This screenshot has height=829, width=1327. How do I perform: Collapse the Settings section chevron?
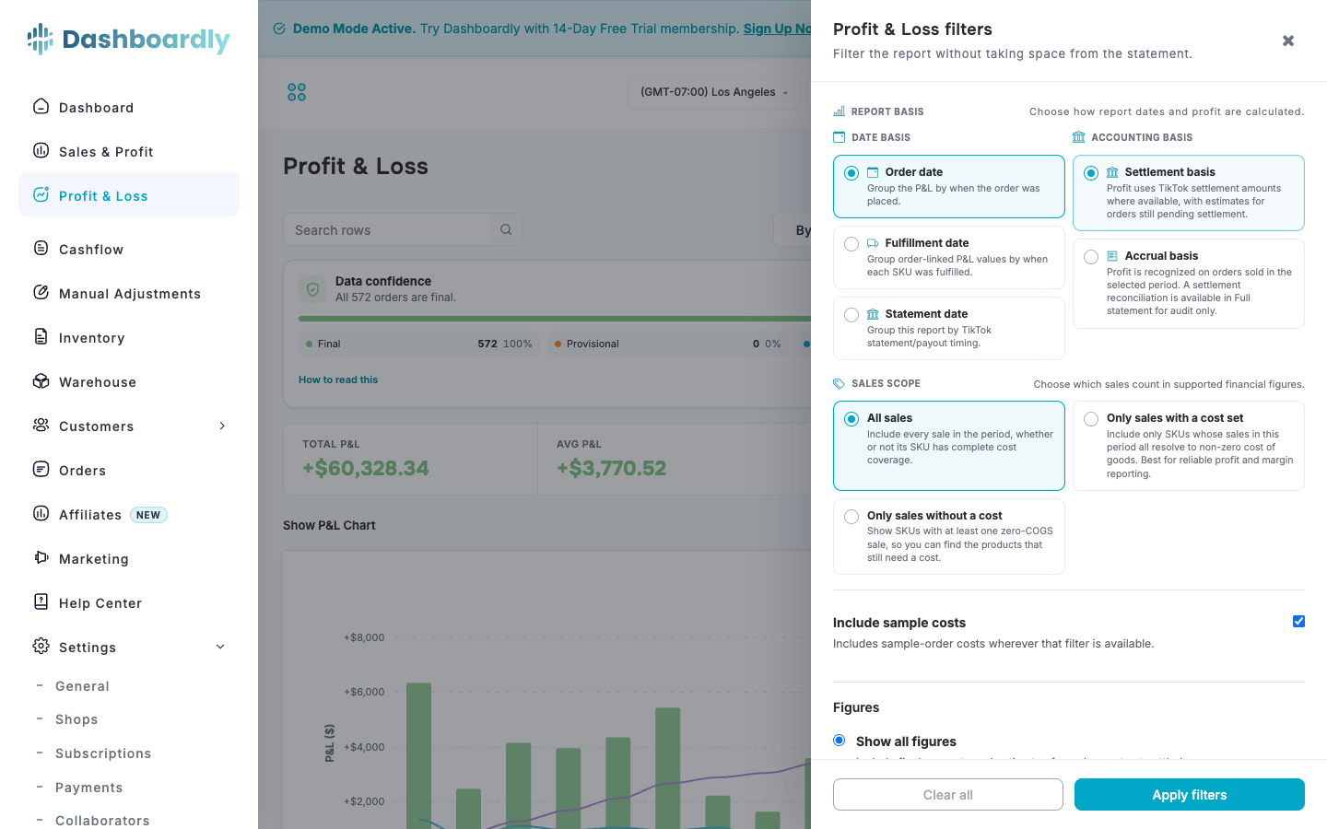[x=220, y=647]
